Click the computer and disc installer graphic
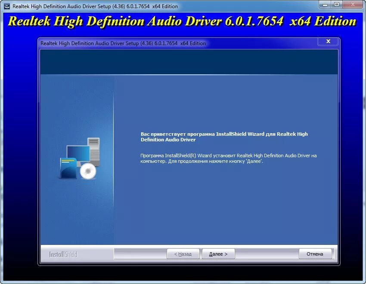 coord(79,159)
